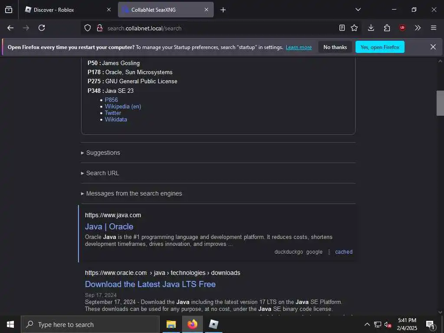Image resolution: width=444 pixels, height=333 pixels.
Task: Show more tools overflow chevrons
Action: (x=418, y=28)
